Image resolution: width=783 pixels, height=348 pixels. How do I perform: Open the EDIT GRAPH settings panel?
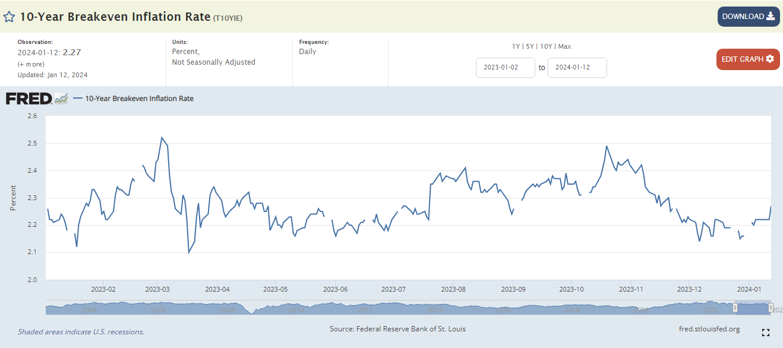747,59
